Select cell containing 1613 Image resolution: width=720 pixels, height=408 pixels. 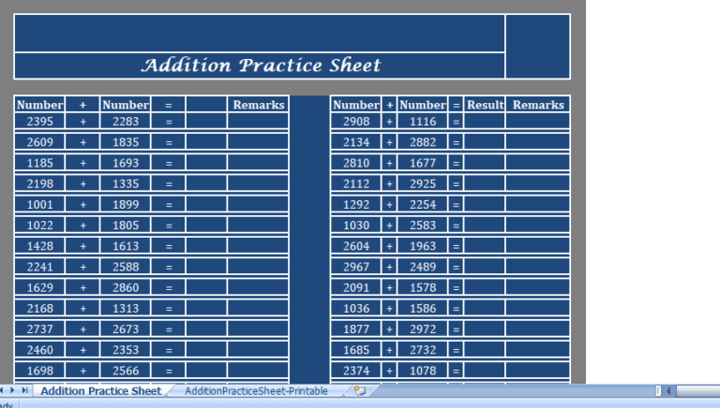(x=126, y=246)
